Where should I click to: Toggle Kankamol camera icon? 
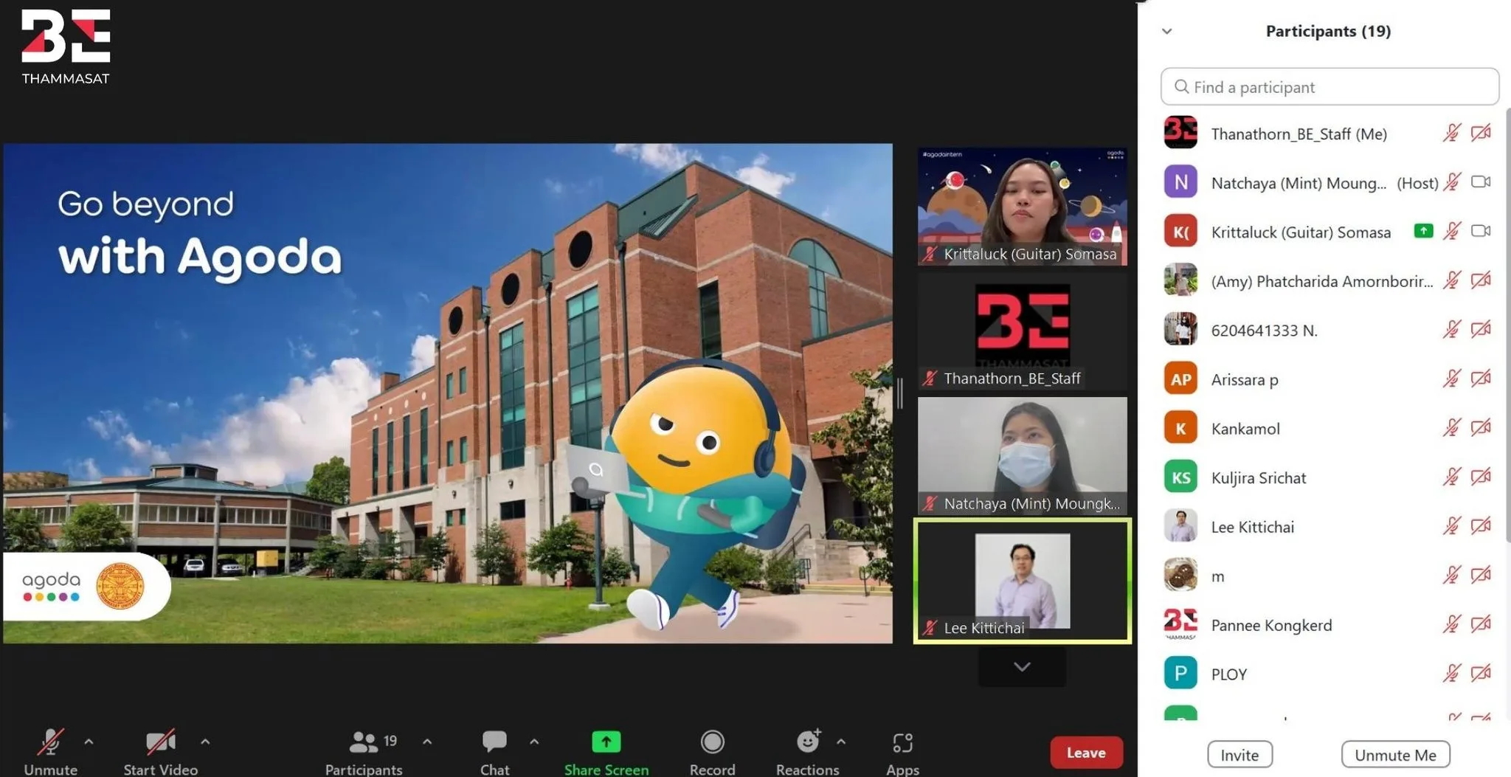(x=1481, y=427)
